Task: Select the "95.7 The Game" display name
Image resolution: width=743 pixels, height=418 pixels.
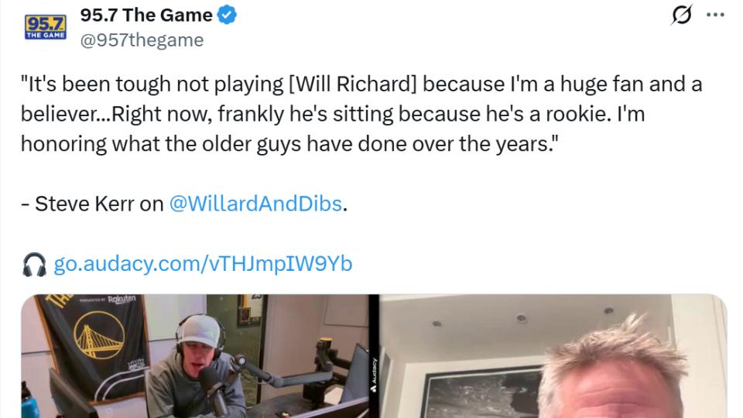Action: 146,15
